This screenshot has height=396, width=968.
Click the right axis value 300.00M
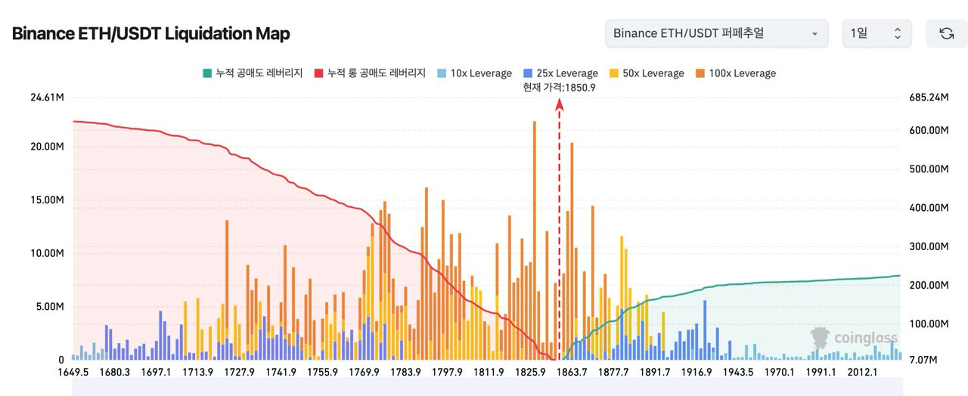coord(927,246)
